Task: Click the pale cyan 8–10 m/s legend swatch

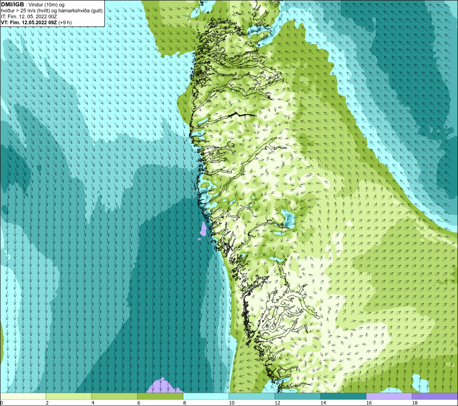Action: pyautogui.click(x=206, y=396)
